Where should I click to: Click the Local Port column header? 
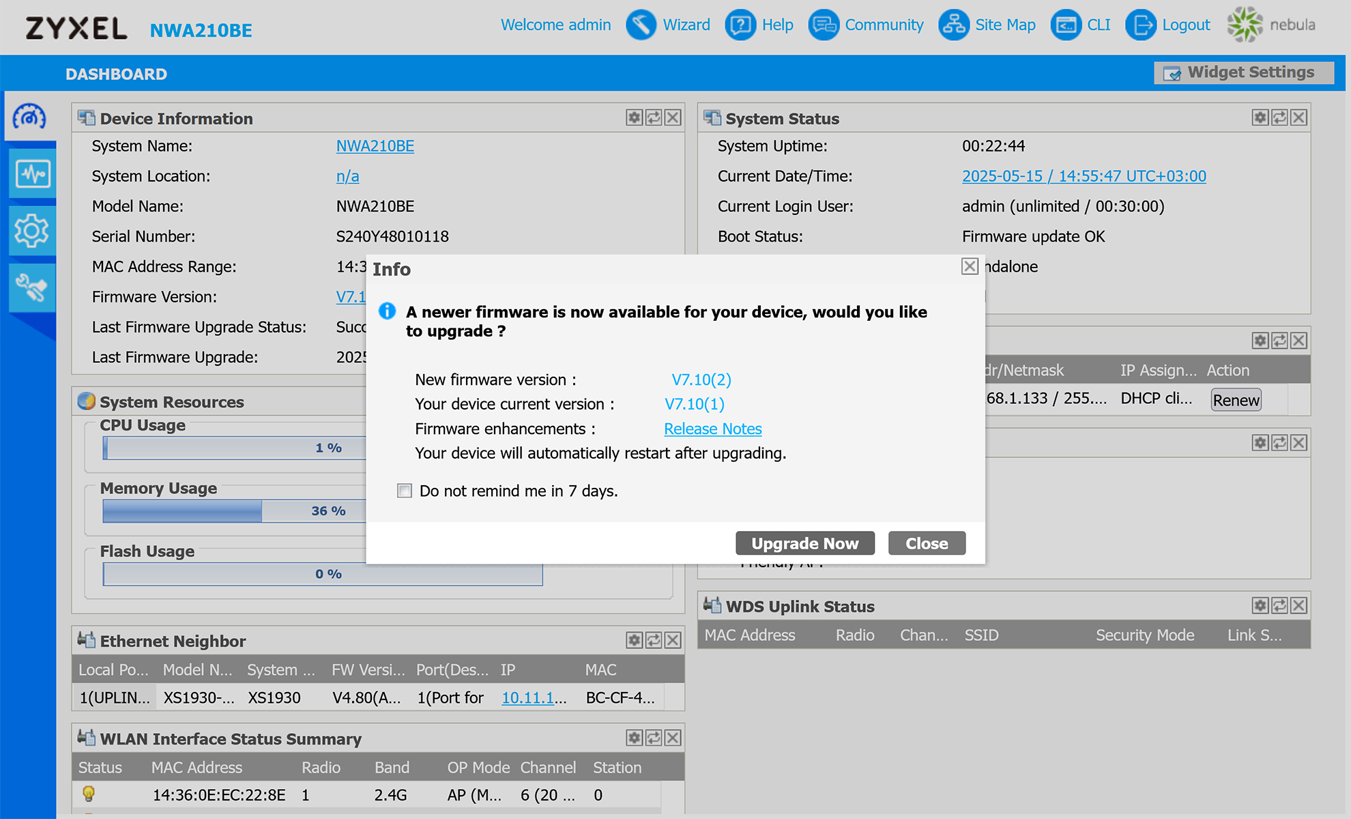click(113, 670)
